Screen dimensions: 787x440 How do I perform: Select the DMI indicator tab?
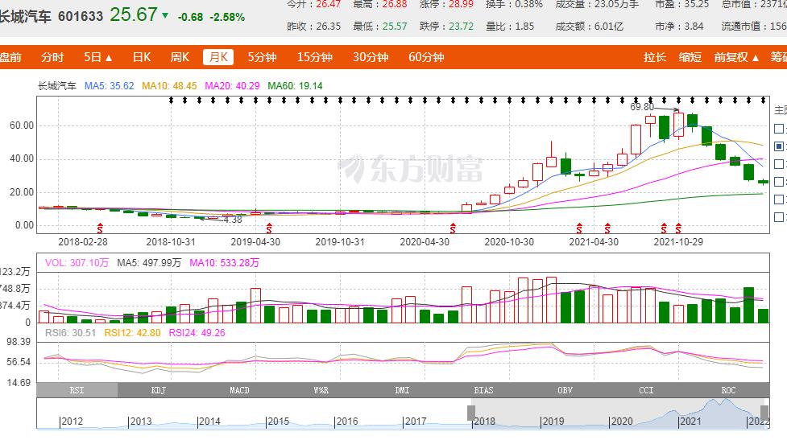tap(403, 390)
